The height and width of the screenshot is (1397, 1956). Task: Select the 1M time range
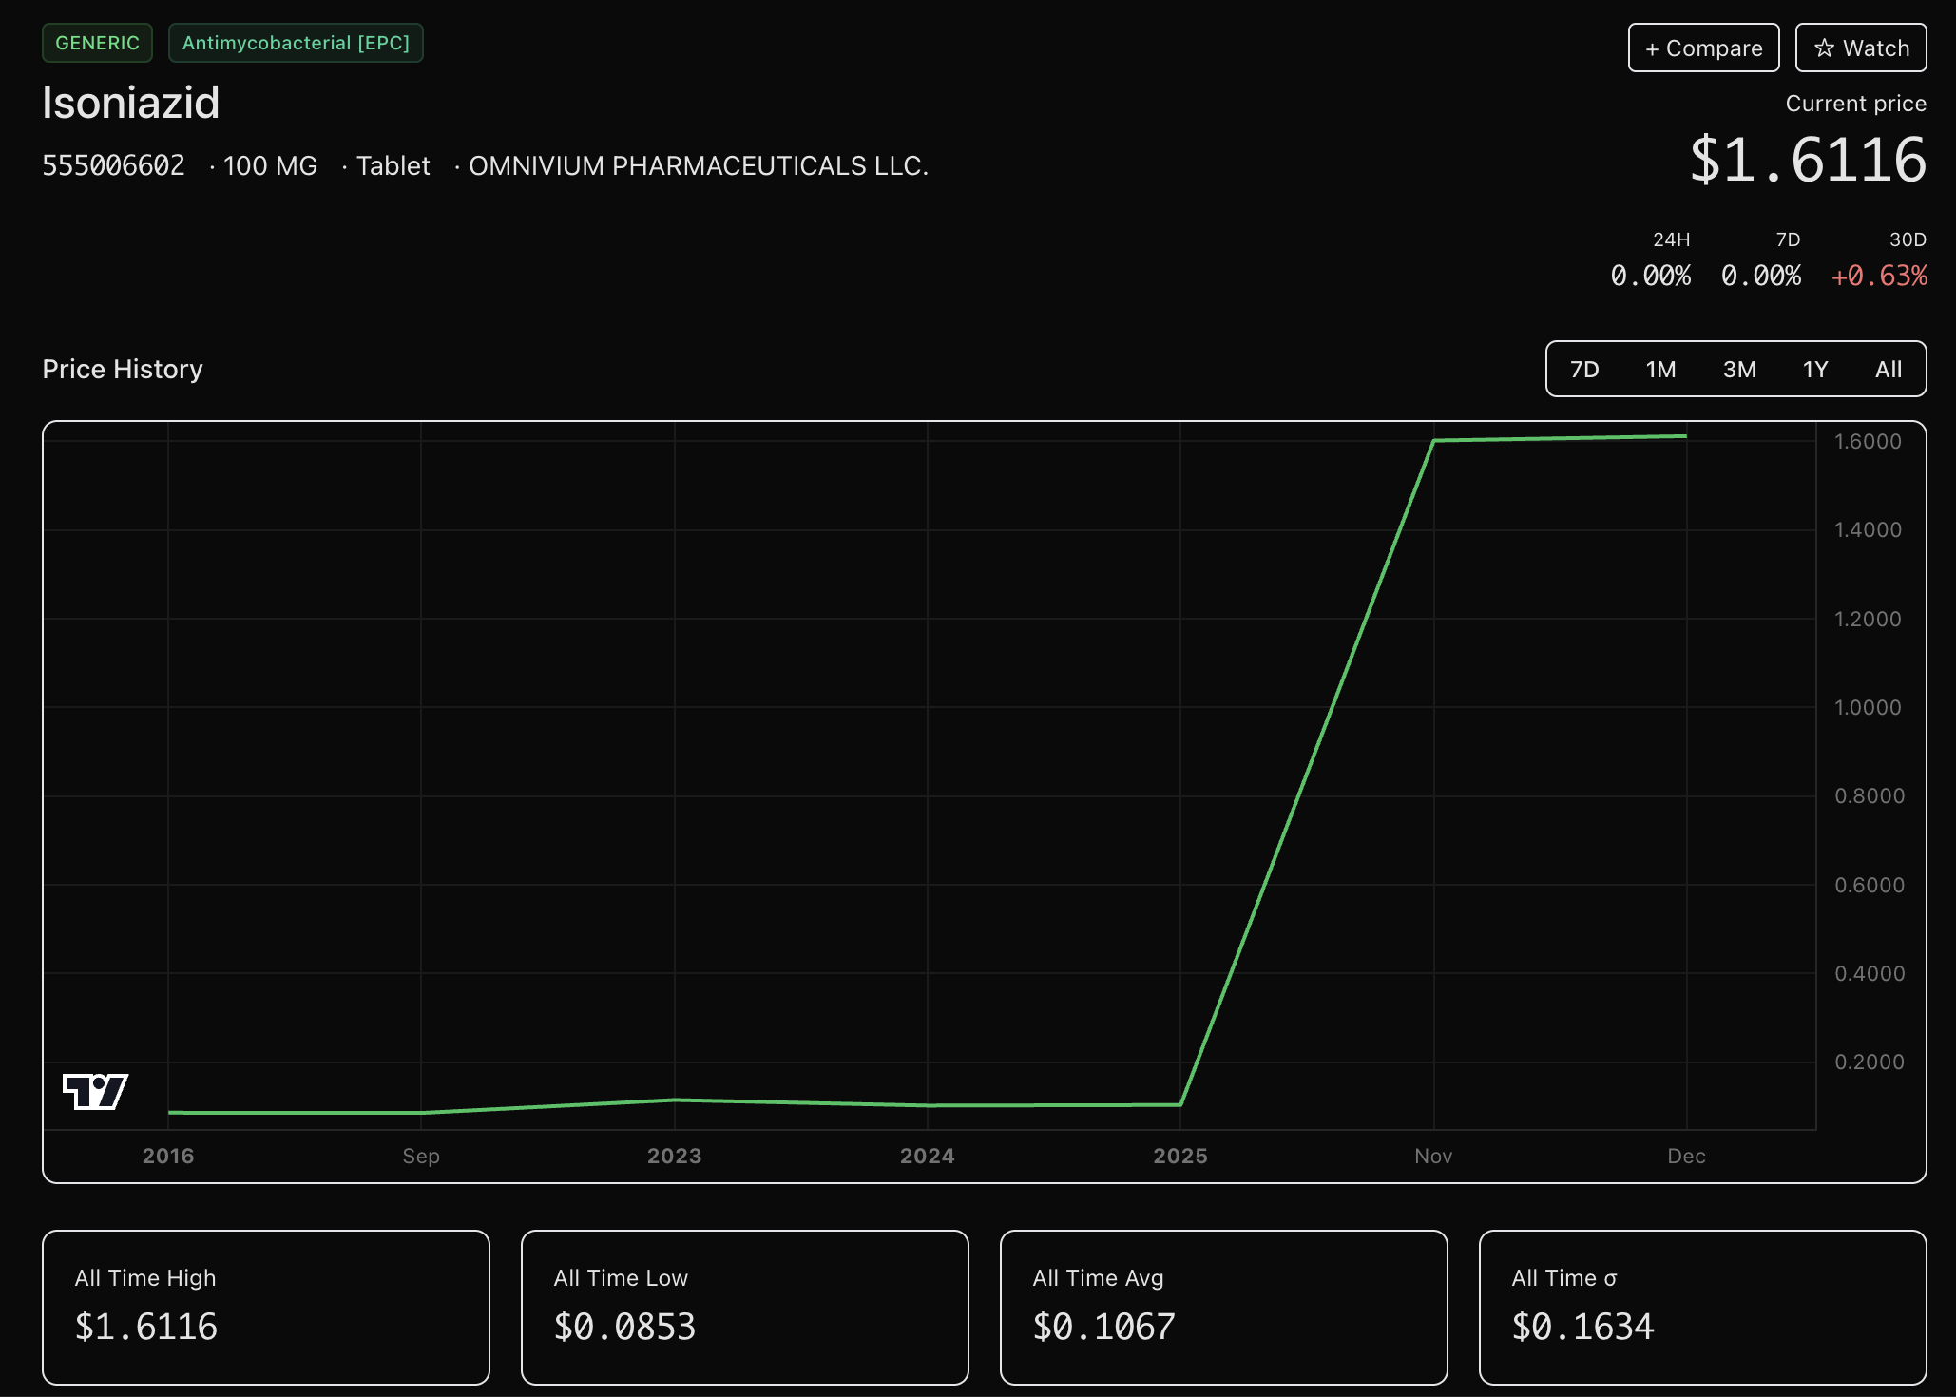(1660, 369)
